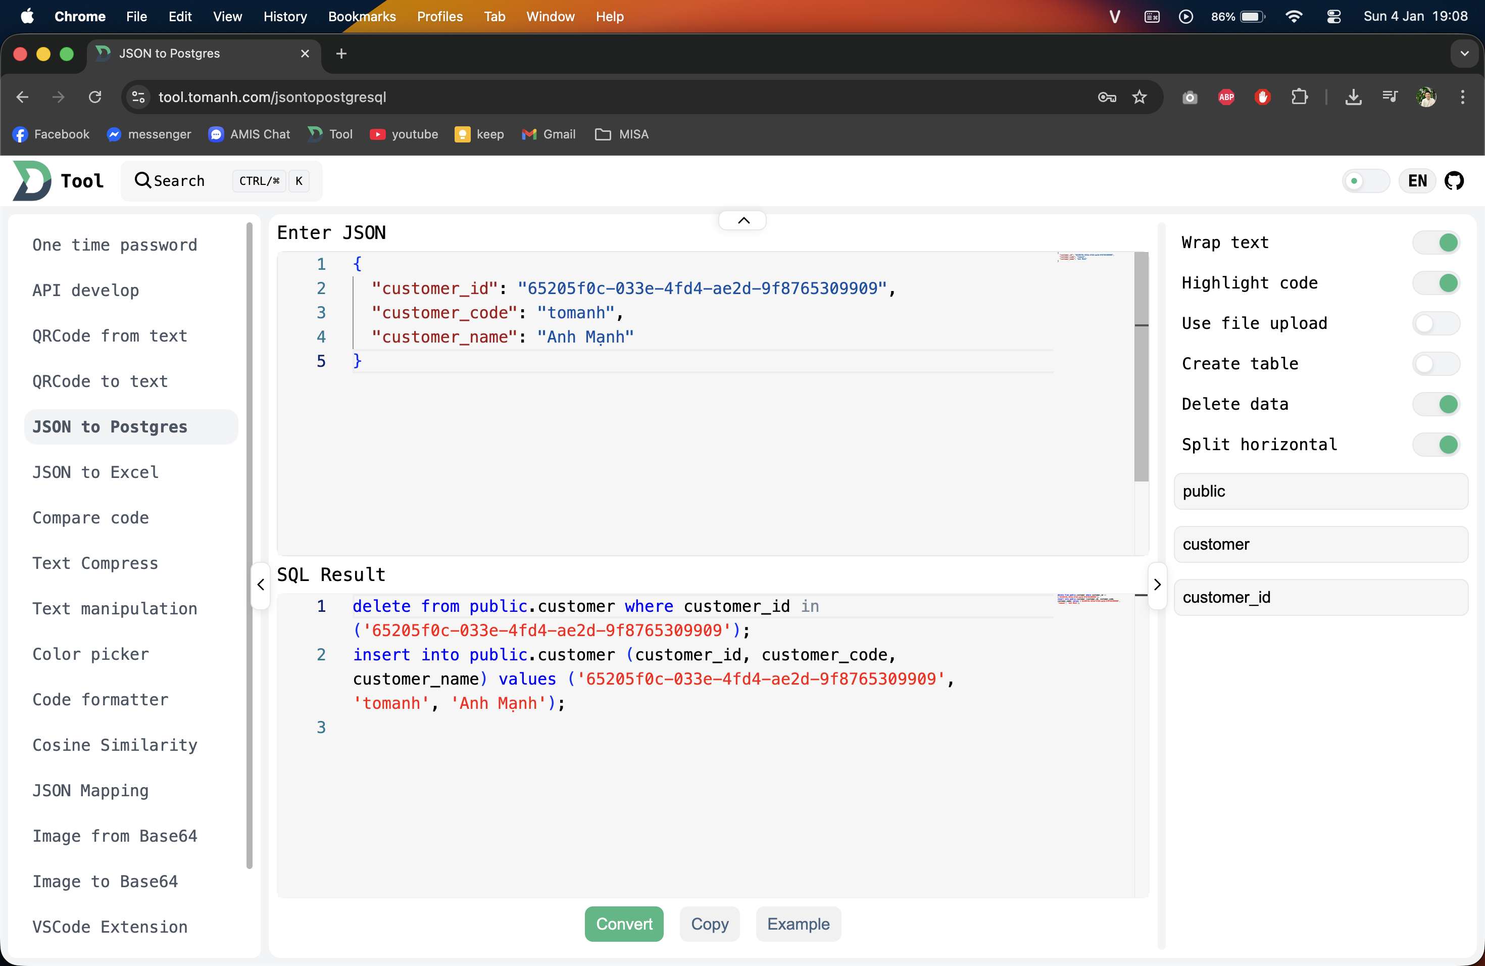
Task: Collapse the sidebar with the left chevron
Action: tap(260, 585)
